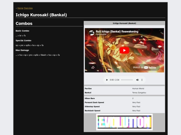Image resolution: width=181 pixels, height=135 pixels.
Task: Click the Home breadcrumb link
Action: pos(20,8)
